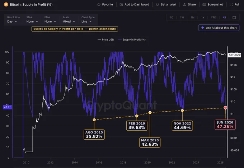Click the Screenshot button
Screen dimensions: 244x168
[212, 5]
